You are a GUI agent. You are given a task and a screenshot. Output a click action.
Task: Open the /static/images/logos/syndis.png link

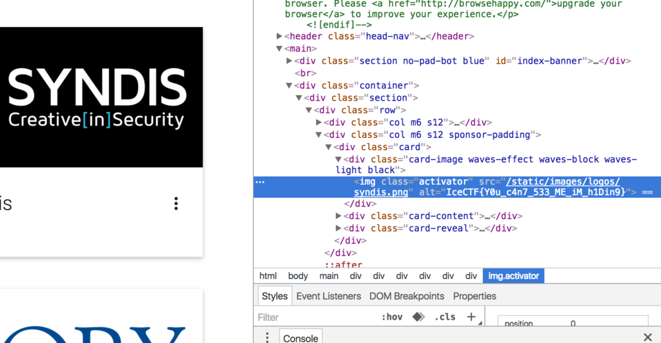coord(487,187)
